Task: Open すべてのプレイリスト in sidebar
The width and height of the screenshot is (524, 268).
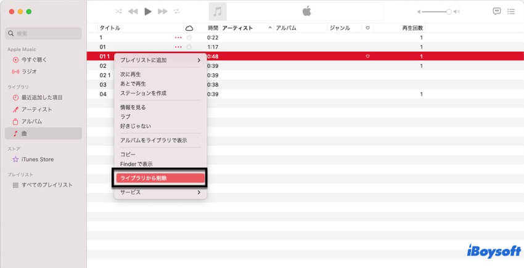Action: point(43,185)
